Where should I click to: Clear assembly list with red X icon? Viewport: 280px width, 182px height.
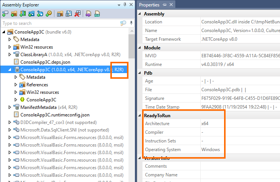(x=77, y=14)
